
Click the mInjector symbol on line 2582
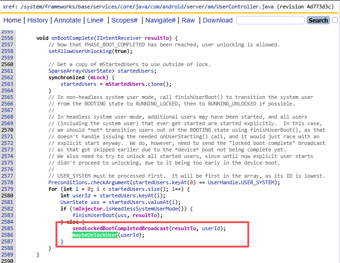click(x=89, y=209)
